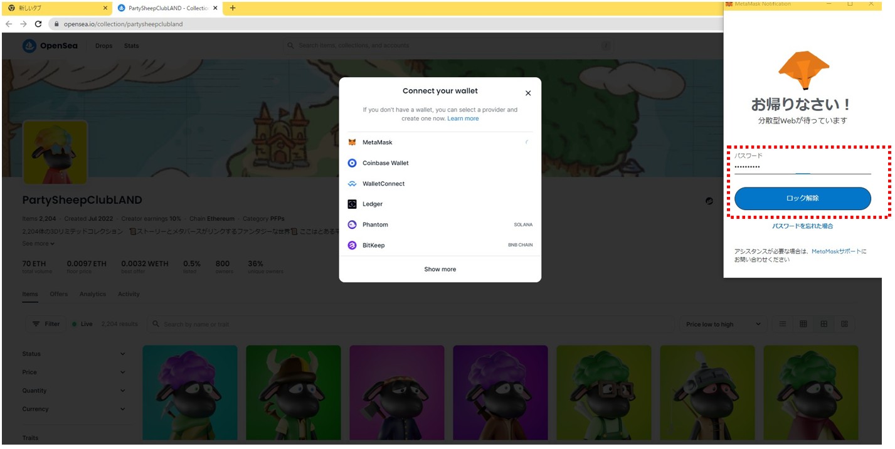
Task: Switch to list view layout icon
Action: 783,324
